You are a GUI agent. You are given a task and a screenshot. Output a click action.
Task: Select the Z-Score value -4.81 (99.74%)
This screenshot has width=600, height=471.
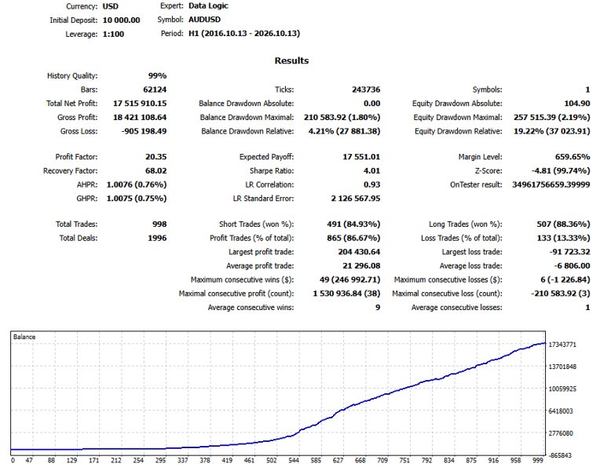pos(561,170)
